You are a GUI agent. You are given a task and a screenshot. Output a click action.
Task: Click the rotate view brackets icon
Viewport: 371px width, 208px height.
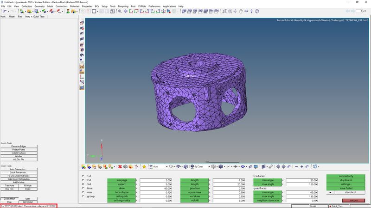point(257,11)
